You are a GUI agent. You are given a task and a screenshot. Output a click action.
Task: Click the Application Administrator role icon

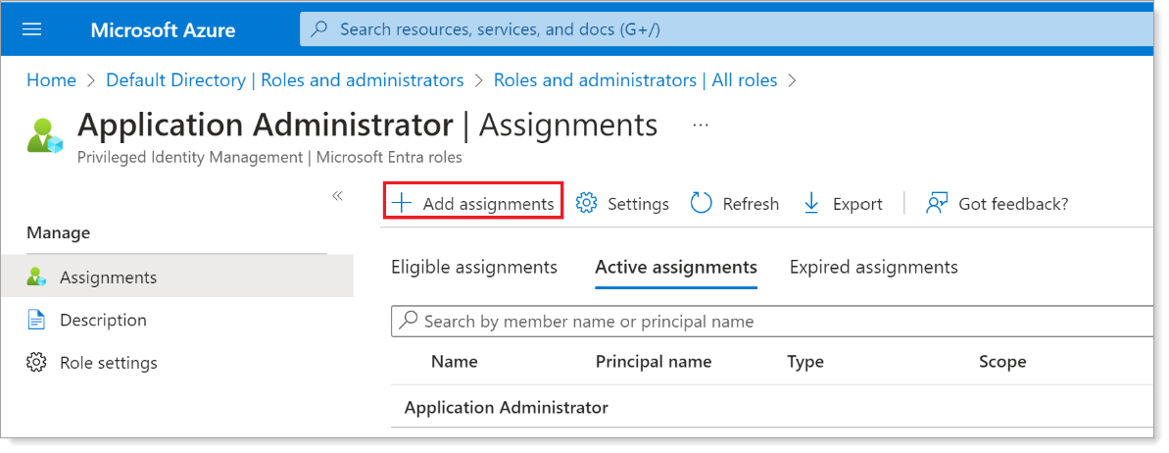[x=44, y=135]
